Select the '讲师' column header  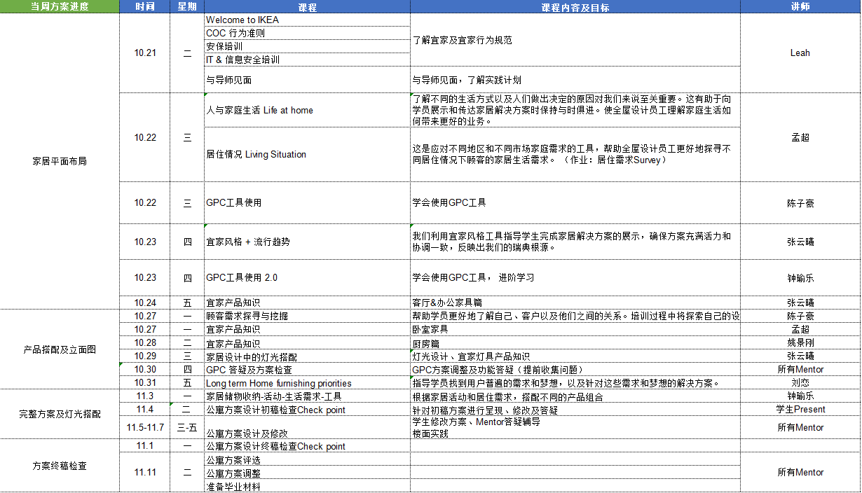point(800,7)
